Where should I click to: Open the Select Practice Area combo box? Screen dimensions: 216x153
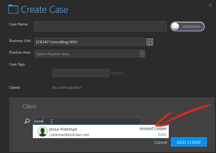(89, 54)
